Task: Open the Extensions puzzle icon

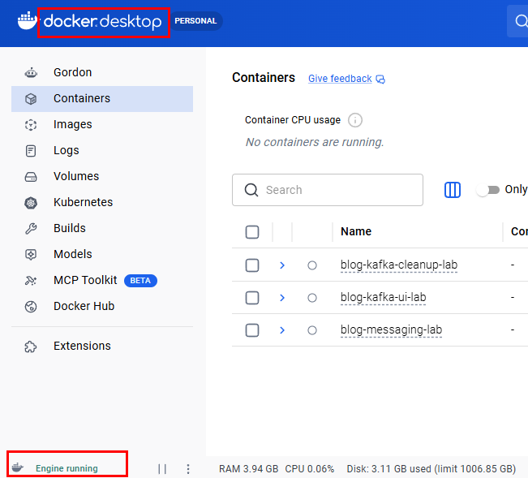Action: [x=31, y=347]
